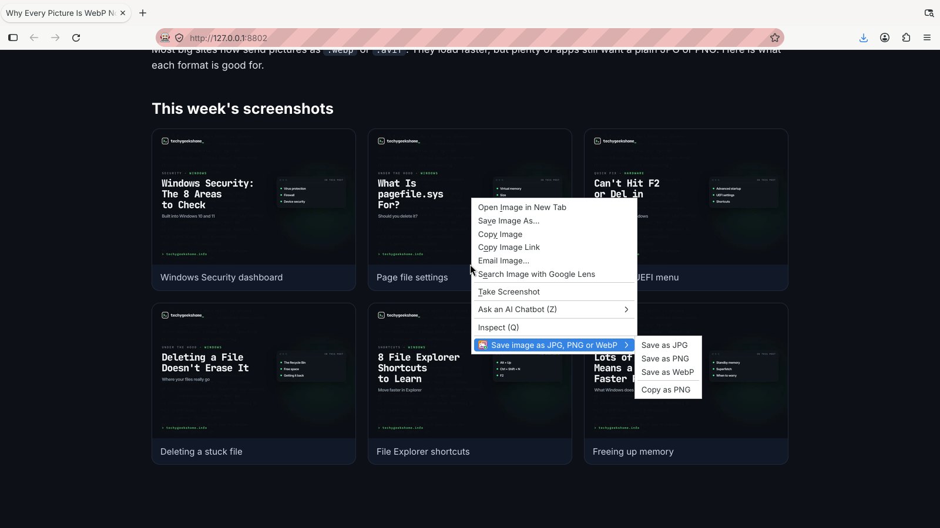Toggle the sidebar panel icon

coord(13,38)
